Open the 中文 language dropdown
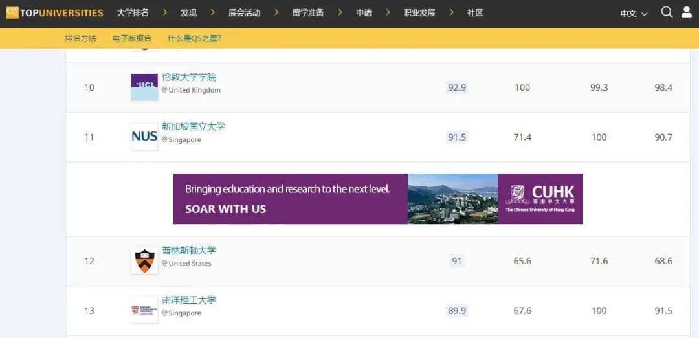 pyautogui.click(x=634, y=14)
